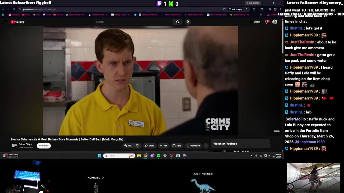
Task: Click Ask Google in the address bar
Action: click(x=235, y=9)
